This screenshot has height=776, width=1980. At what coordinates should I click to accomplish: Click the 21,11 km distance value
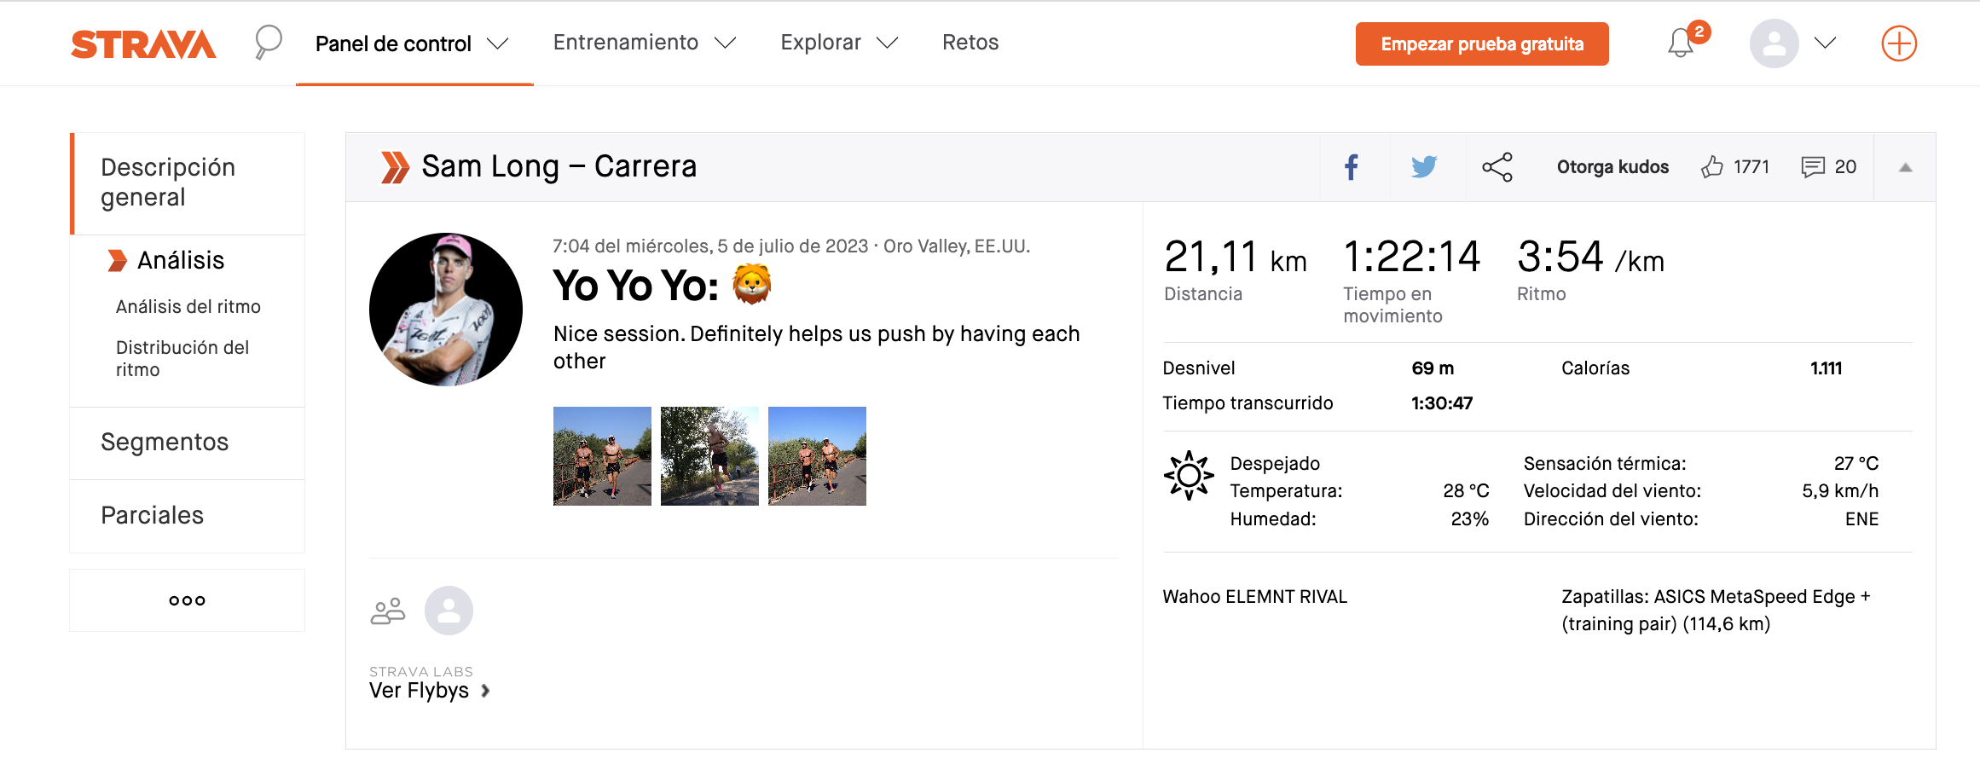1236,257
